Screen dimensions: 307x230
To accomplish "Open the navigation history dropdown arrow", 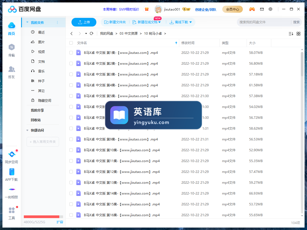I will (x=86, y=34).
